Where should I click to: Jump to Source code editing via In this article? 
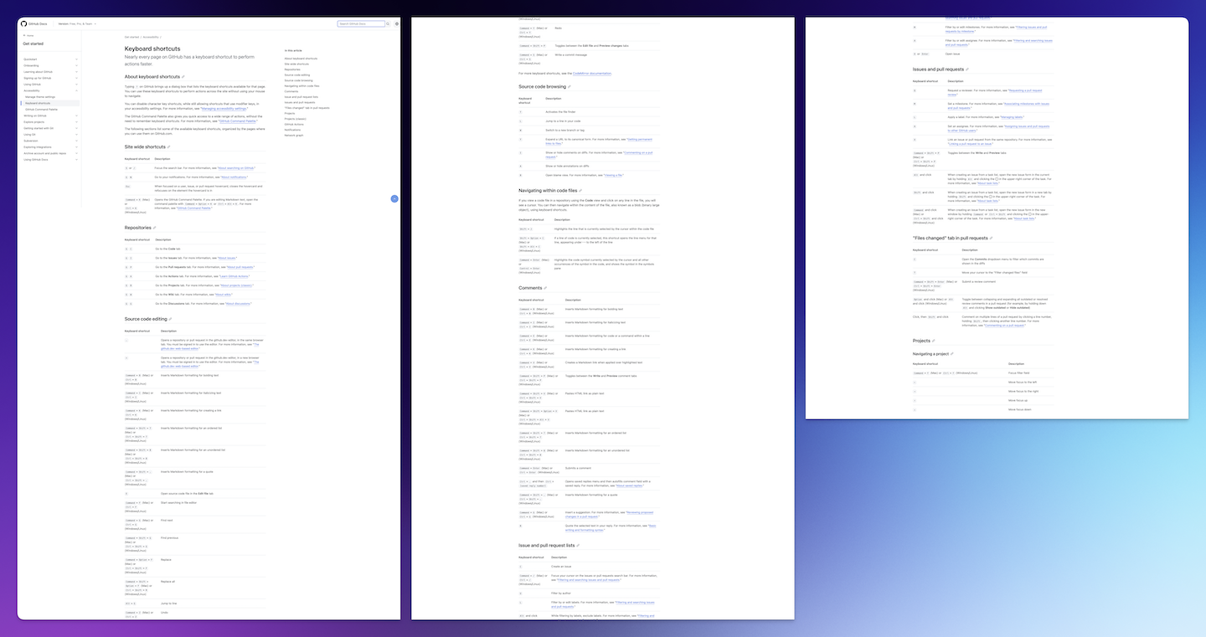(x=297, y=74)
